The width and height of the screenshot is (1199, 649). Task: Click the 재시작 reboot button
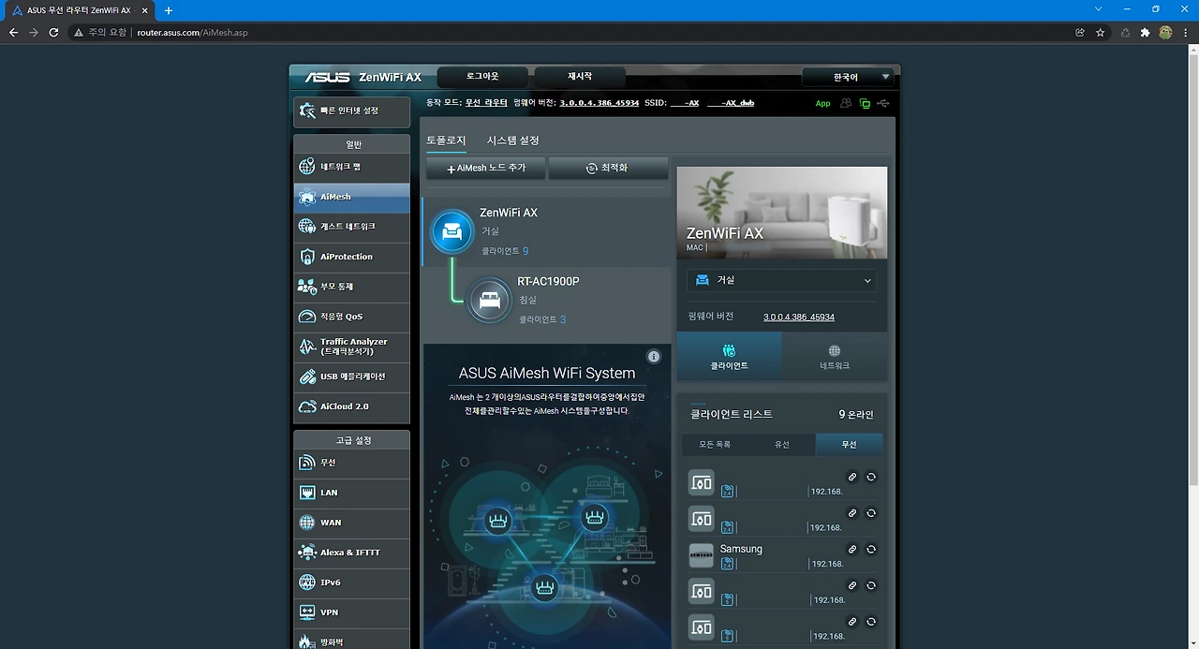[580, 77]
